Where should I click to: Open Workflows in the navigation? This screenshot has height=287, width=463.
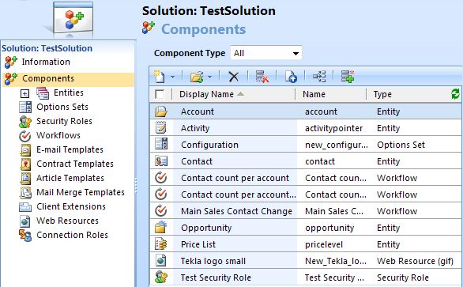pos(58,135)
